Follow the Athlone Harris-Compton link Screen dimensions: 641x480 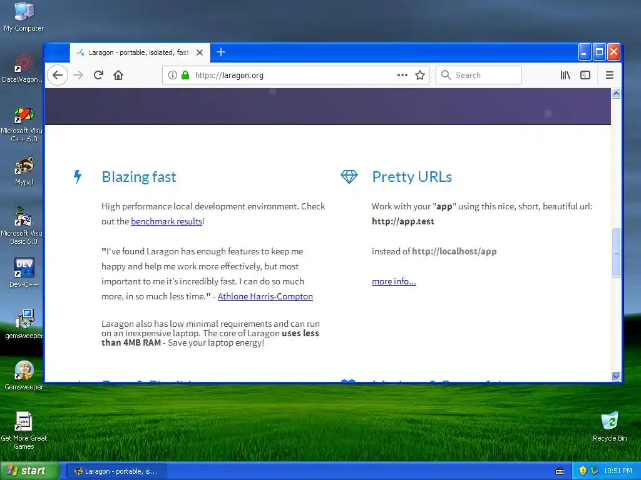pyautogui.click(x=265, y=296)
